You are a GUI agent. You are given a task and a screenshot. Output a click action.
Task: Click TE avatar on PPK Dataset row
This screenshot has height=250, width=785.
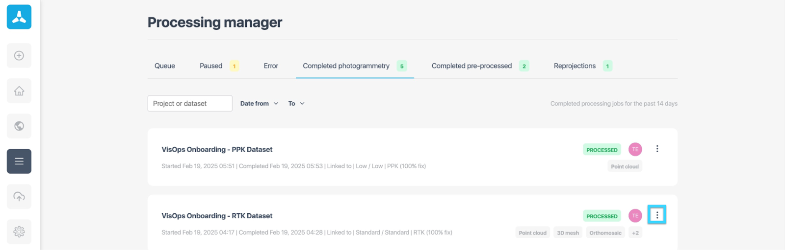tap(635, 149)
